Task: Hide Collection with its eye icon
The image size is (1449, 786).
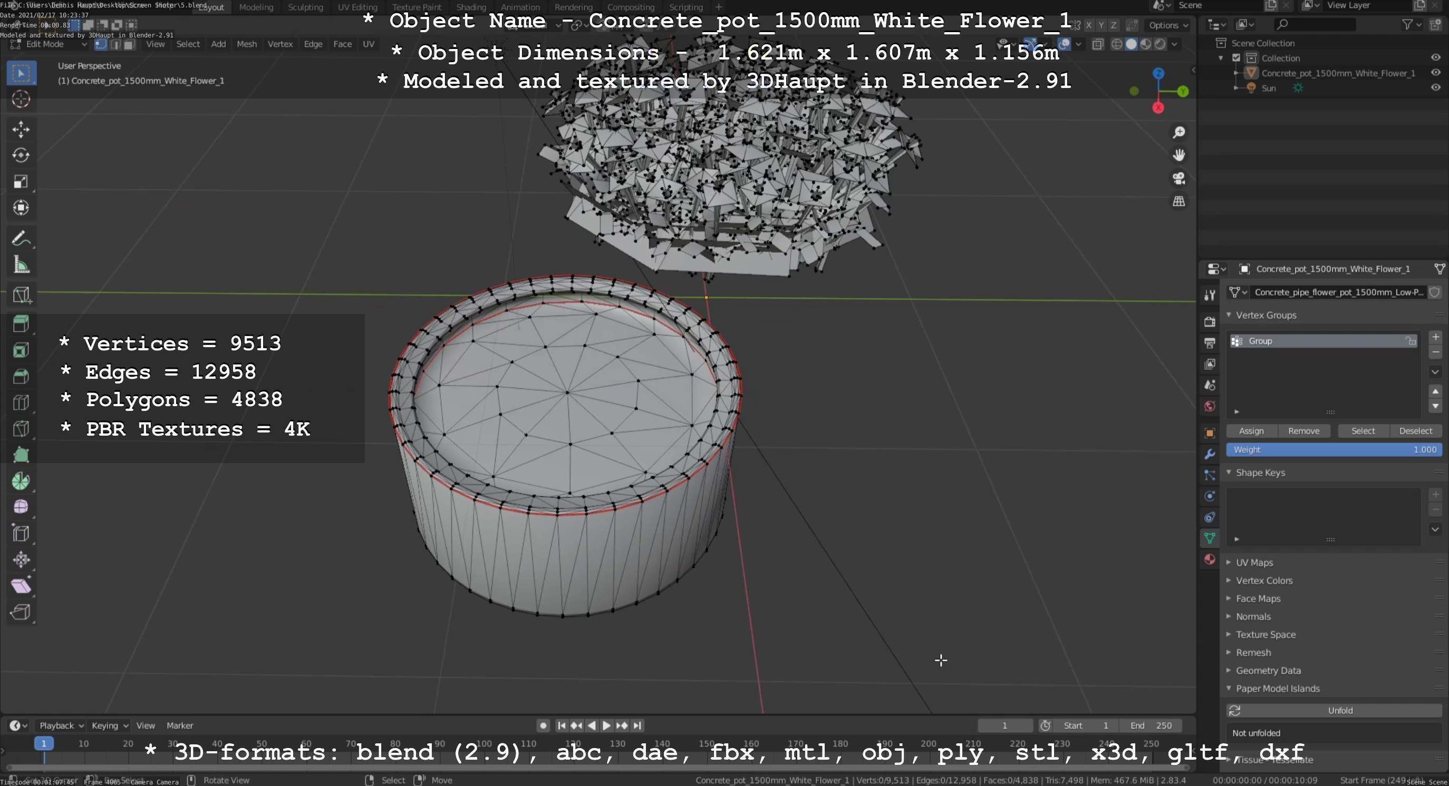Action: (x=1435, y=57)
